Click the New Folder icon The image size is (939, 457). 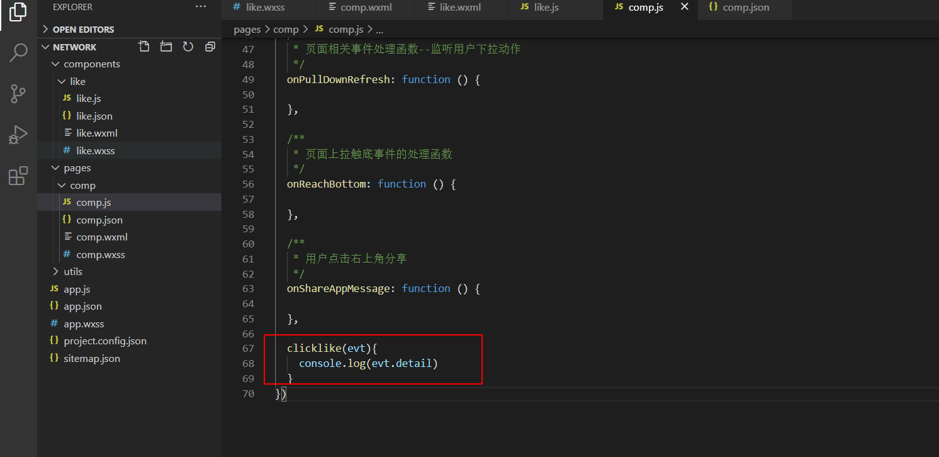(166, 47)
